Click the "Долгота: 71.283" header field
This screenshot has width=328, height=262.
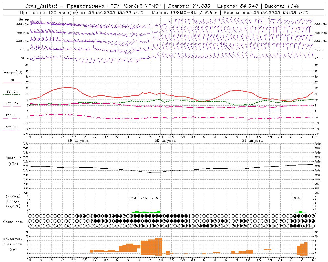(189, 6)
